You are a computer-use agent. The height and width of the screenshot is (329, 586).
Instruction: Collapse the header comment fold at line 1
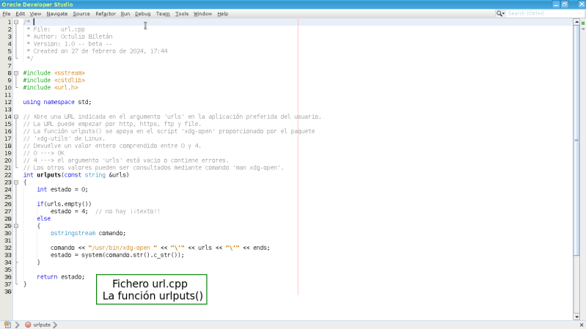[16, 22]
